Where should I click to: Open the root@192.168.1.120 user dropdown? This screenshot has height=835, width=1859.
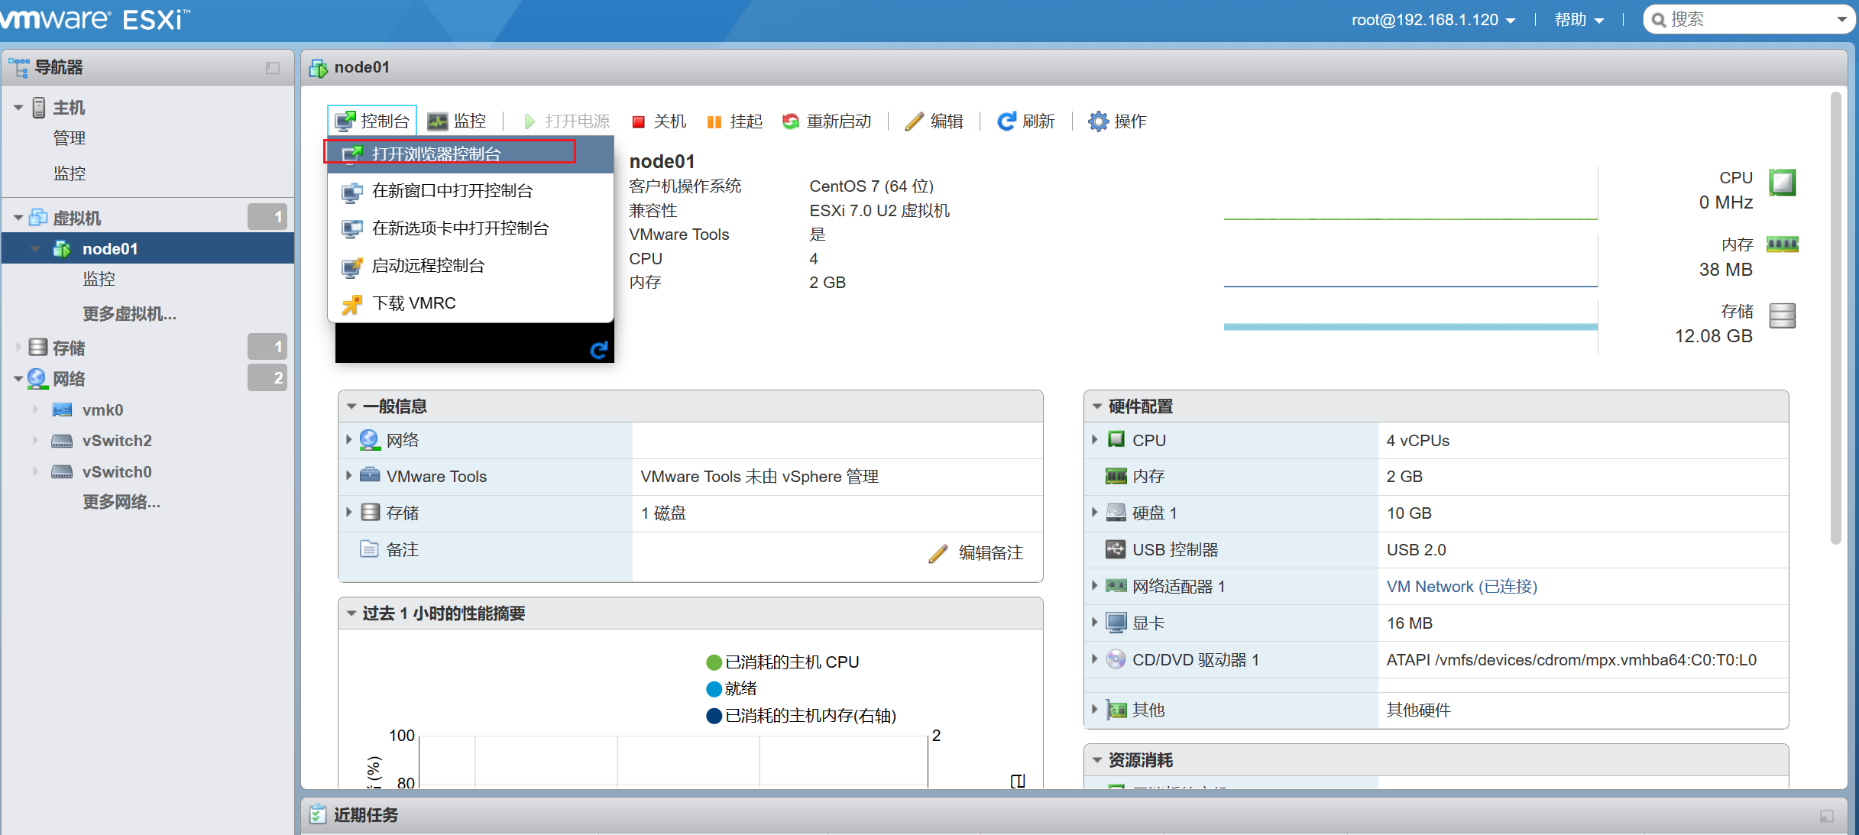1433,20
